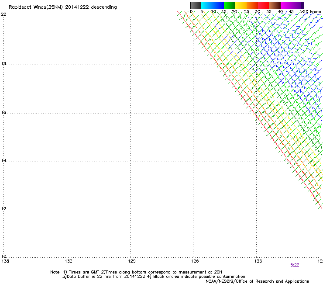Click the '18' latitude axis label

click(x=3, y=63)
